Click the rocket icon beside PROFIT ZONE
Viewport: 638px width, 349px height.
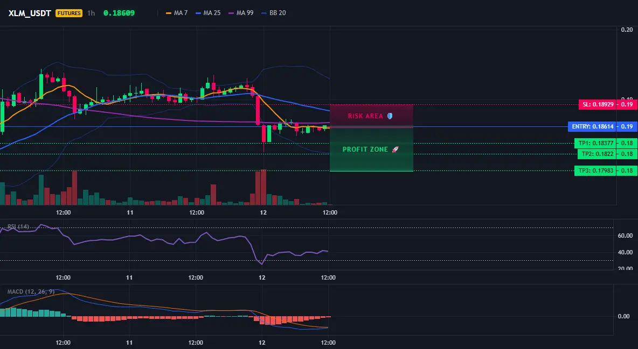click(395, 149)
